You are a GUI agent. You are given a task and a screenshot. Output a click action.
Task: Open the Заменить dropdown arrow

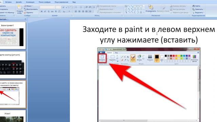(x=204, y=9)
